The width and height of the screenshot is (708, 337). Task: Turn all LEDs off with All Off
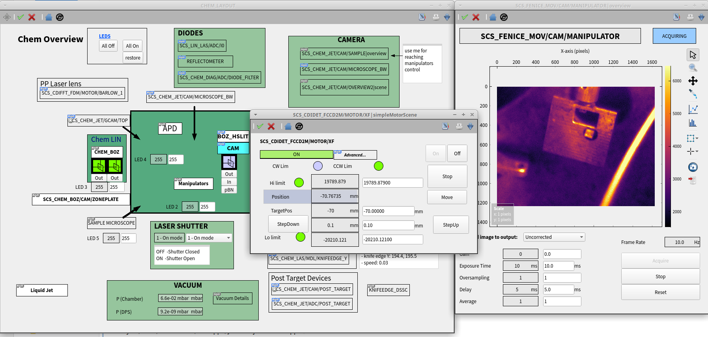[108, 46]
